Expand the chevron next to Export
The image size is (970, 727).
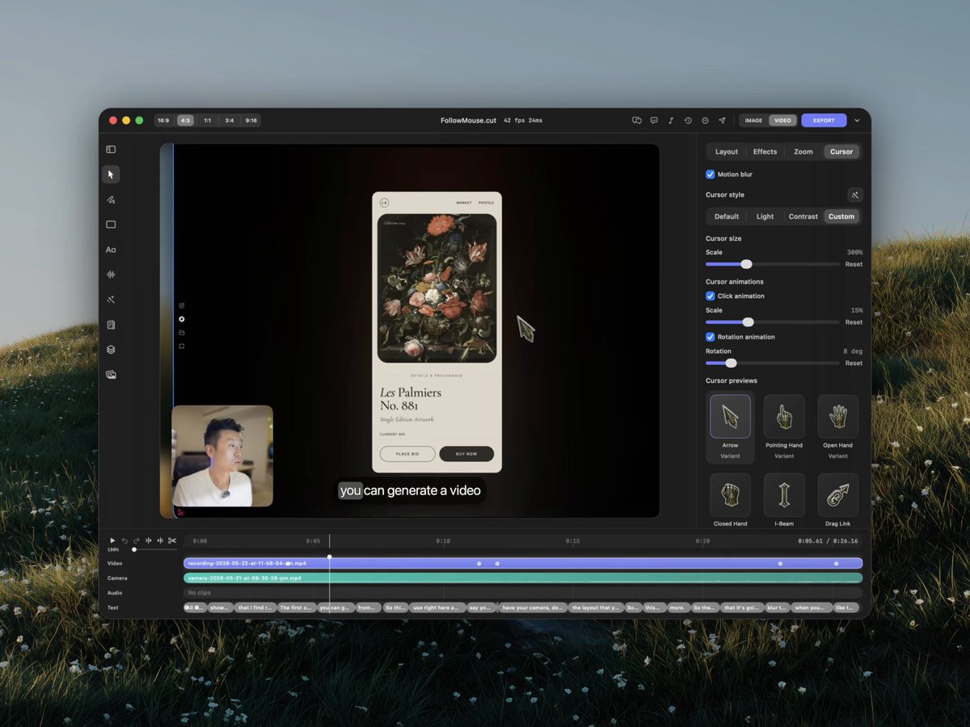(857, 120)
